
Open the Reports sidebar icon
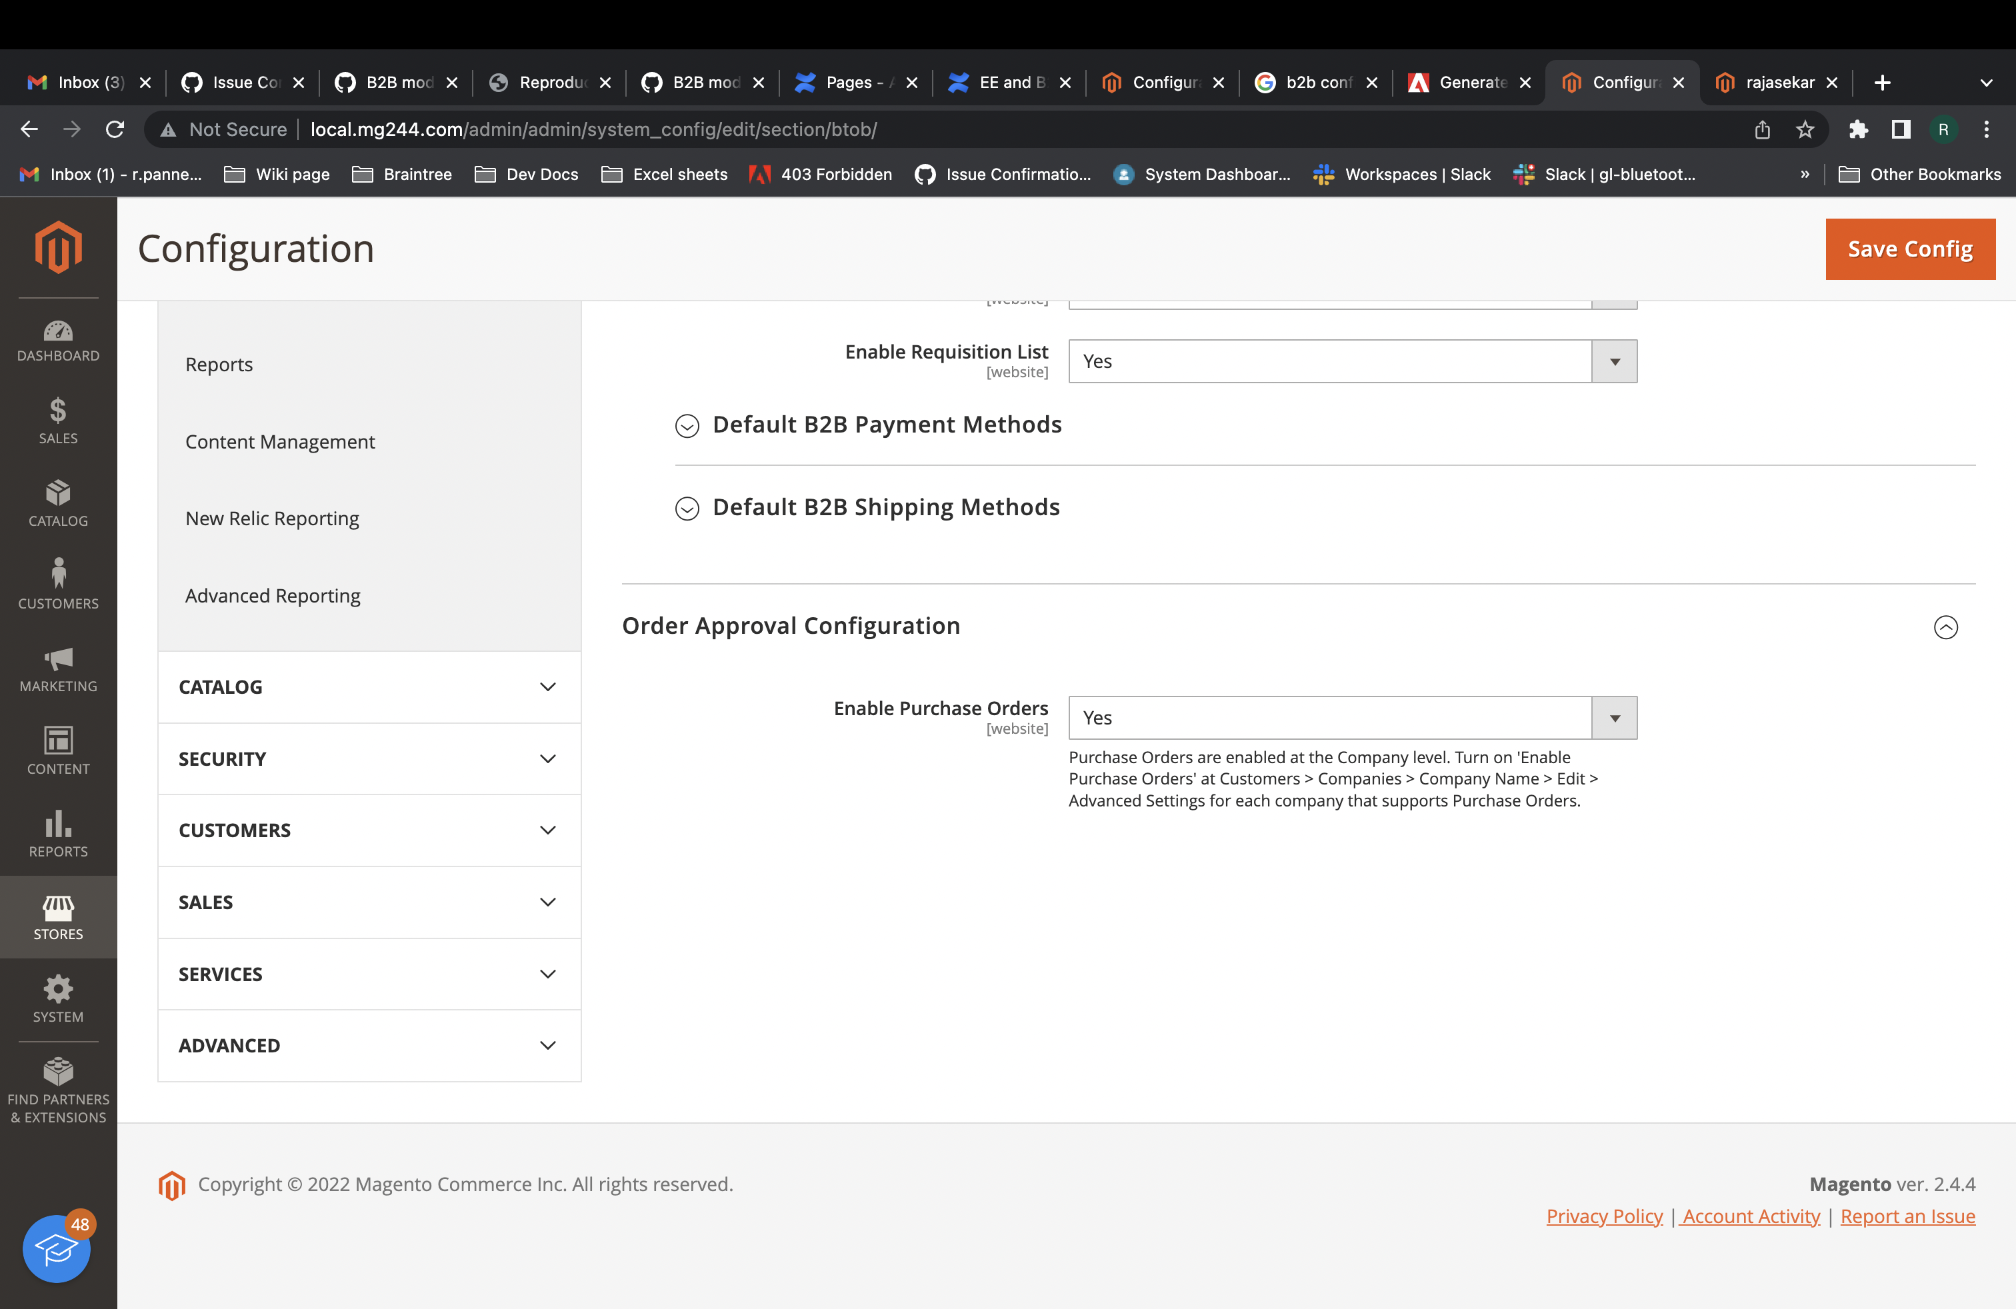pyautogui.click(x=57, y=833)
